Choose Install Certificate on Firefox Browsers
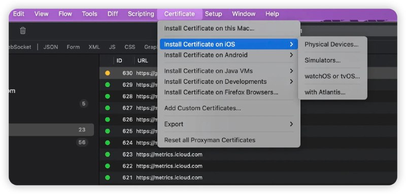406x194 pixels. (229, 92)
